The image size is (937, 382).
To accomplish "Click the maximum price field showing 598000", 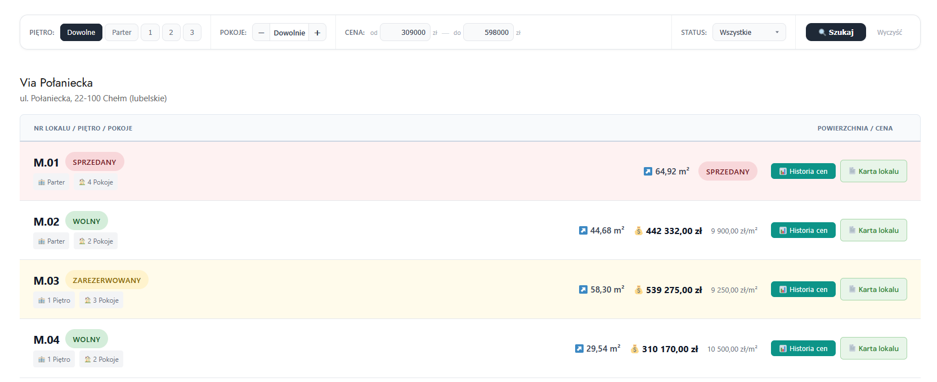I will click(x=488, y=33).
